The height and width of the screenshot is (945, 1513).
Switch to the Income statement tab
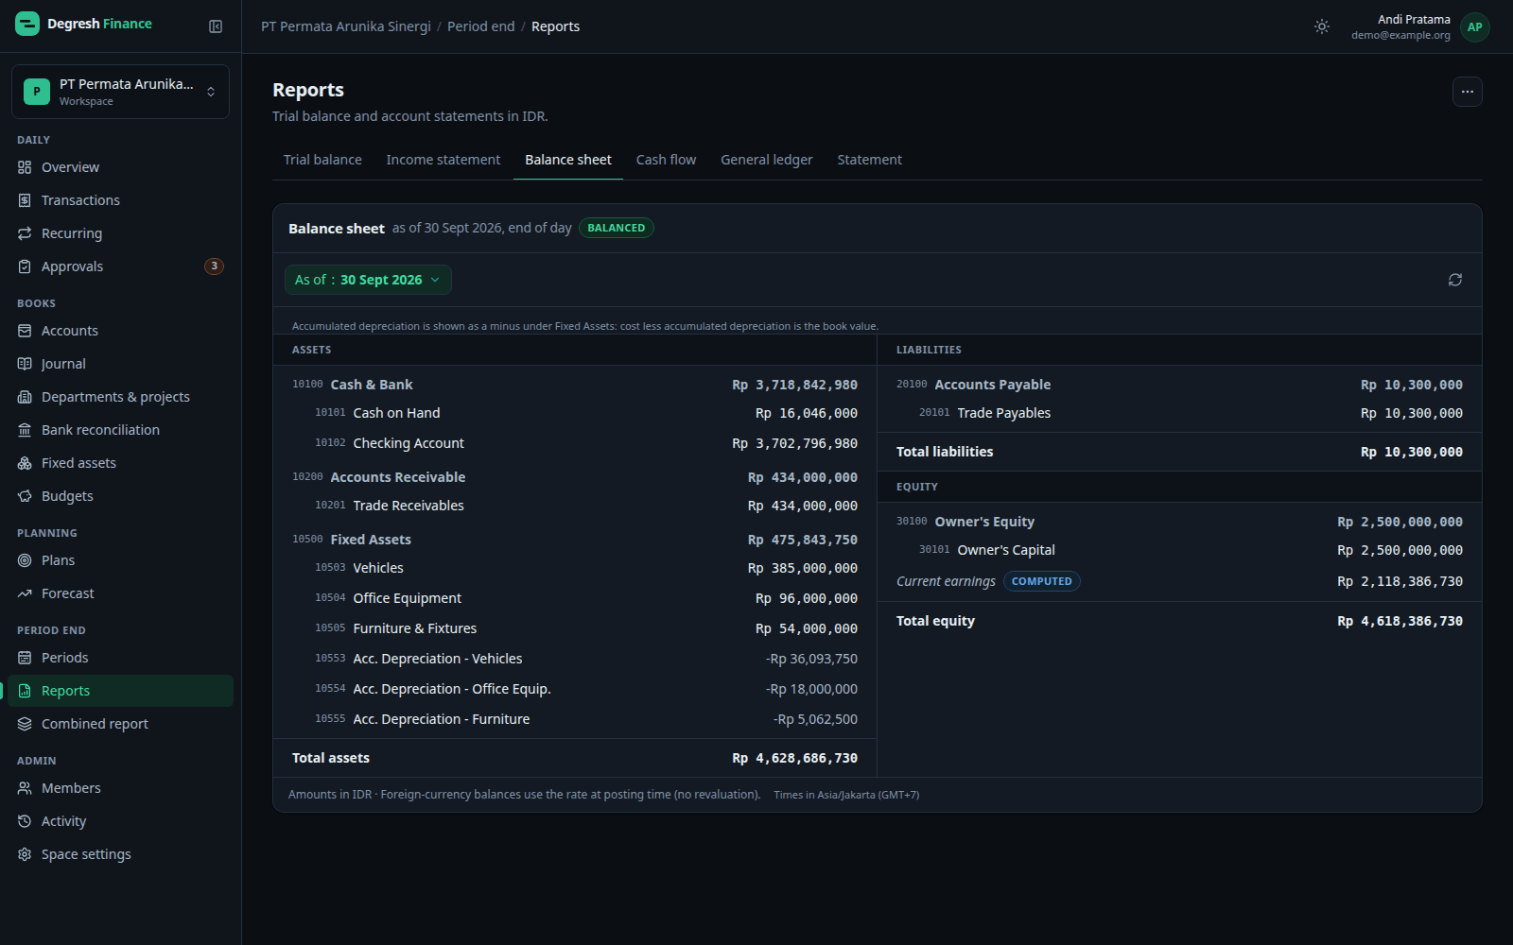443,160
